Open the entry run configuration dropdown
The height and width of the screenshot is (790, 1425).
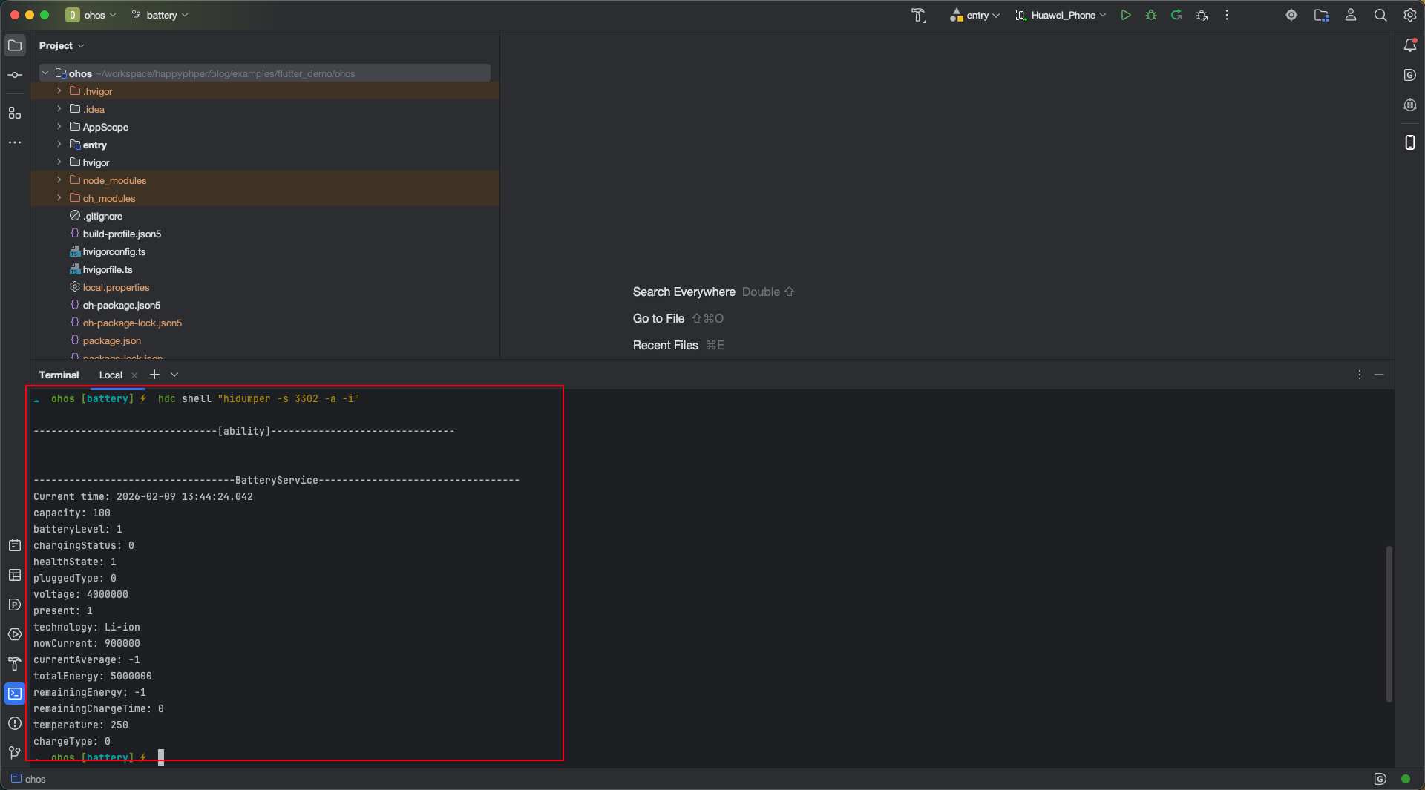pyautogui.click(x=975, y=15)
